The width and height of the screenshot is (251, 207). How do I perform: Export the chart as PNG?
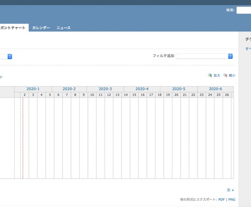point(232,199)
